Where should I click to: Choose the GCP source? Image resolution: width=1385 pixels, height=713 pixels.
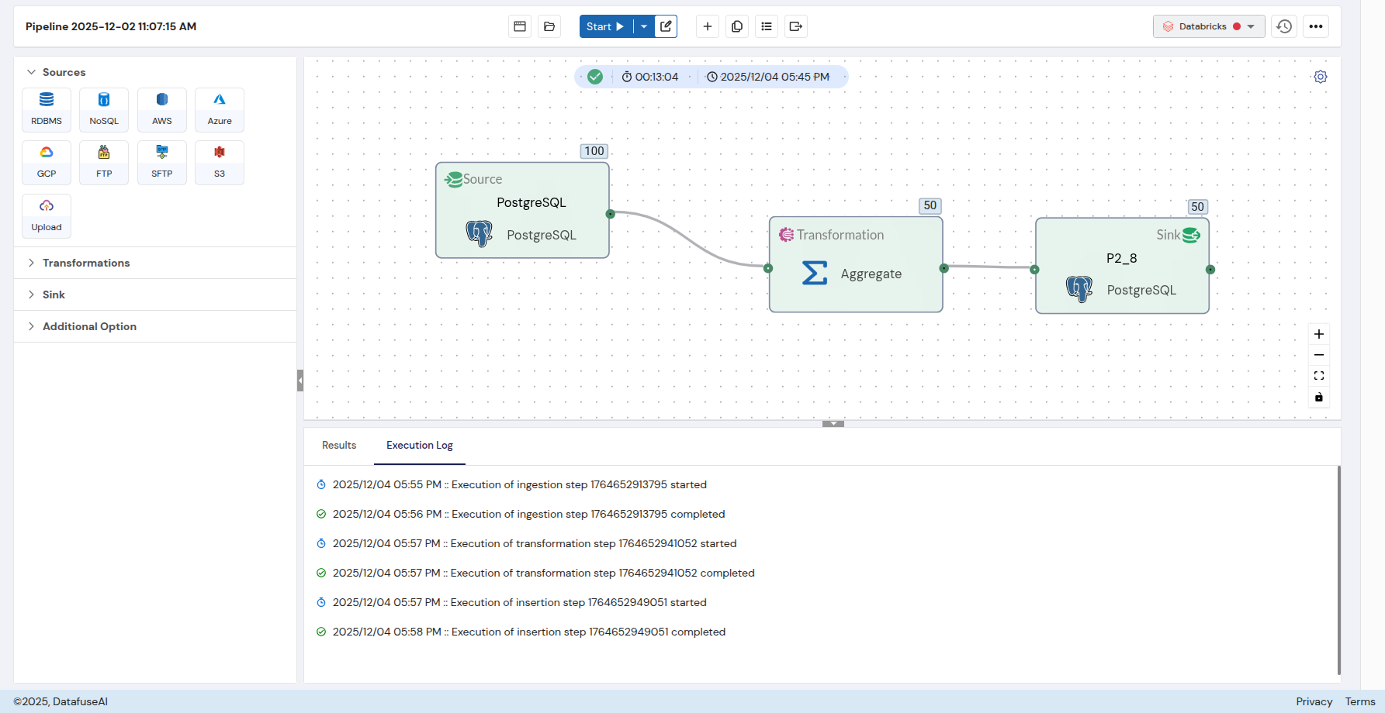(x=46, y=162)
